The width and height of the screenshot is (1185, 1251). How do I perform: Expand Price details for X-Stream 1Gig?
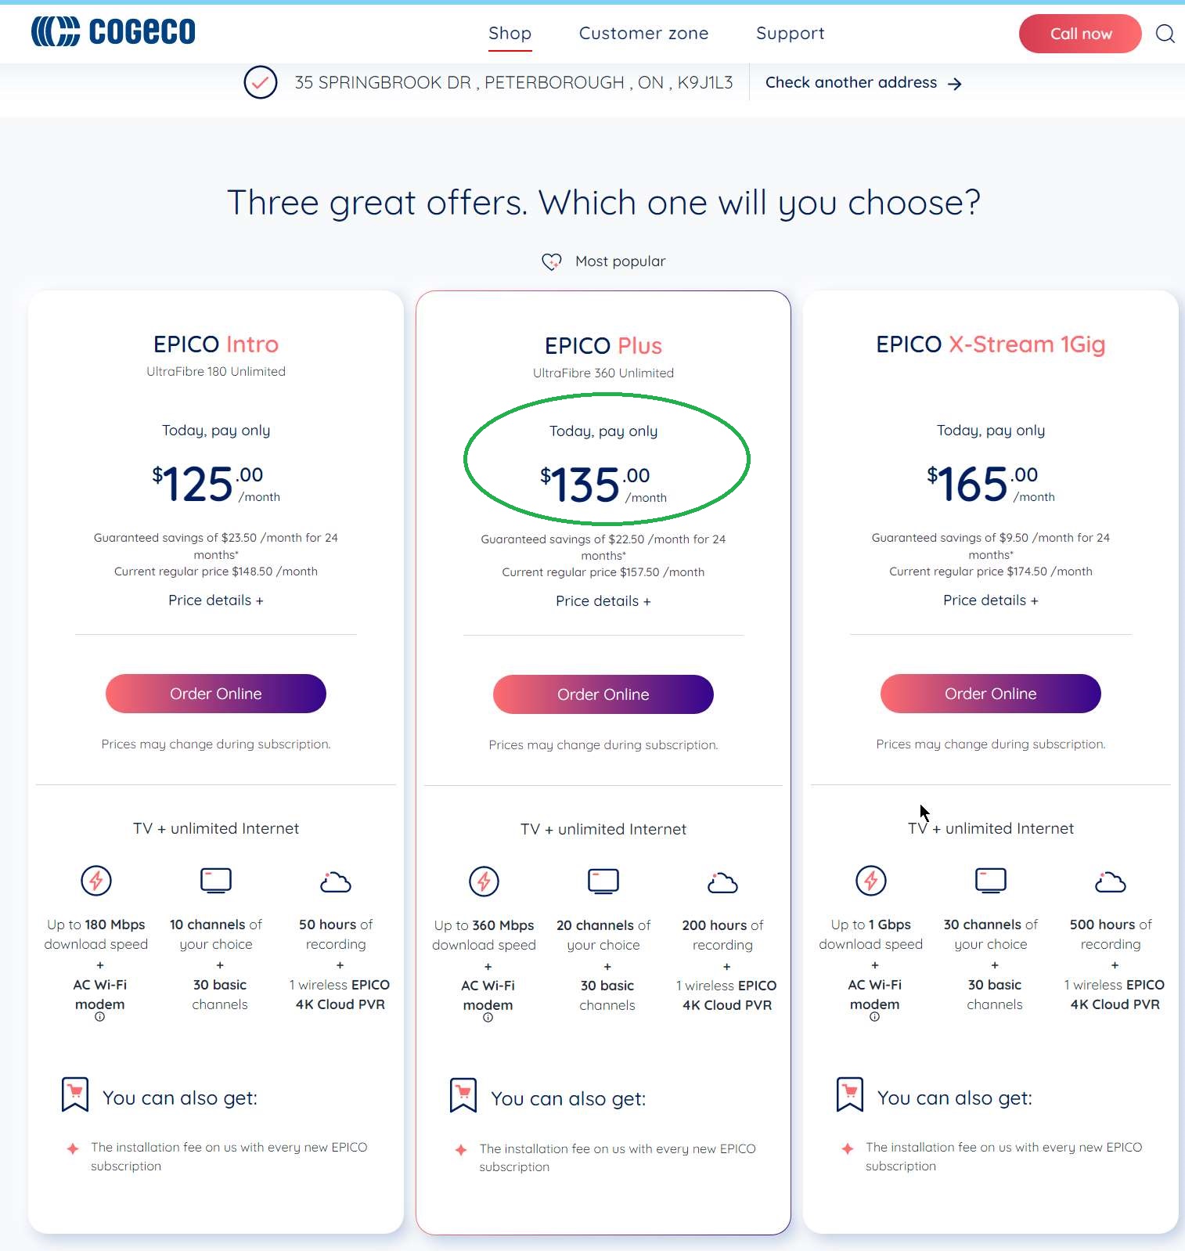[991, 600]
